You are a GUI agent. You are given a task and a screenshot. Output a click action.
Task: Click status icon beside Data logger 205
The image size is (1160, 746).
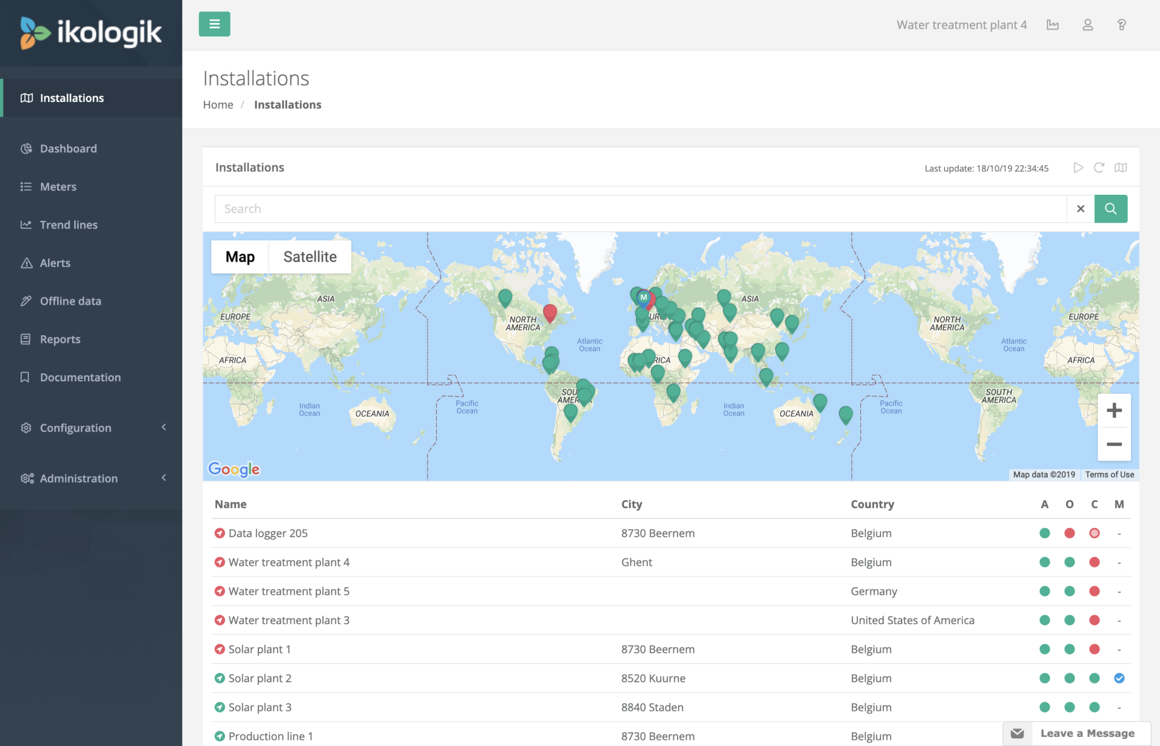pos(220,533)
